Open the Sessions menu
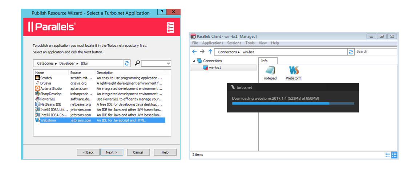 [x=234, y=43]
